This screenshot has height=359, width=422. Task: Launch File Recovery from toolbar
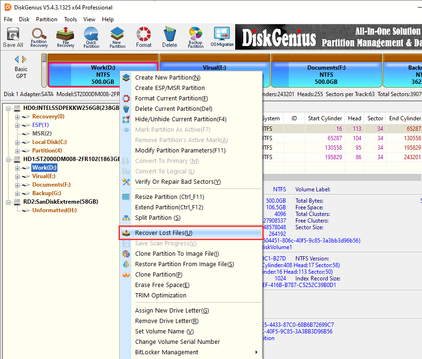pyautogui.click(x=65, y=37)
